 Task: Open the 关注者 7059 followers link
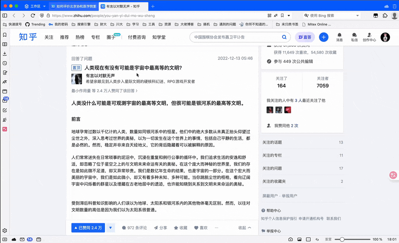tap(322, 83)
